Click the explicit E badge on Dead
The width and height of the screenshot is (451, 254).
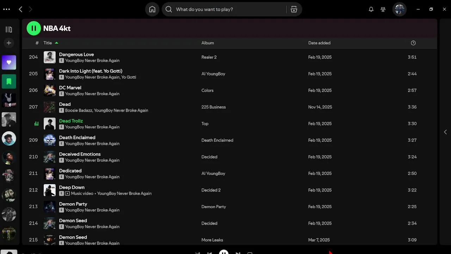click(61, 110)
